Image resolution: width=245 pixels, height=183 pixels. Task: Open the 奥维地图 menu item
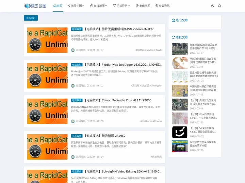coord(143,6)
